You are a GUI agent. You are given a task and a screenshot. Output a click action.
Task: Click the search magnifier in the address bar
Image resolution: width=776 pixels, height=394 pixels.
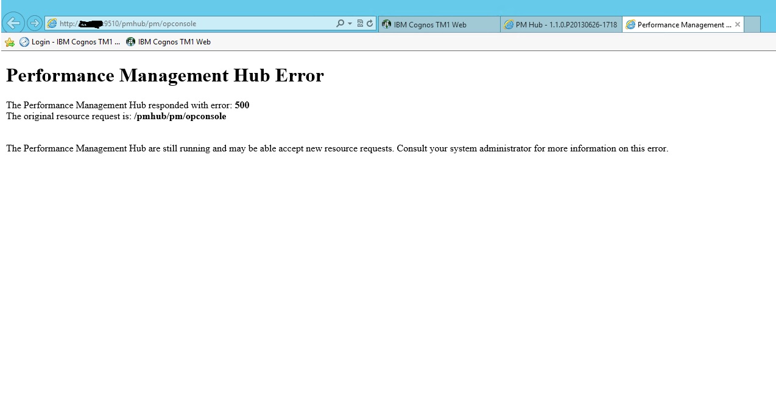coord(340,24)
